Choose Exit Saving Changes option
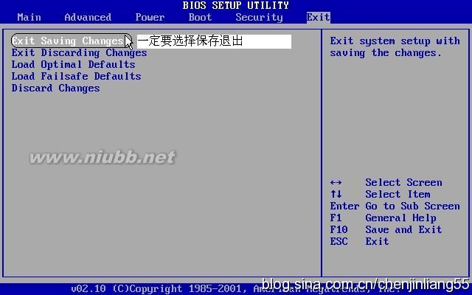The height and width of the screenshot is (295, 472). pos(66,41)
